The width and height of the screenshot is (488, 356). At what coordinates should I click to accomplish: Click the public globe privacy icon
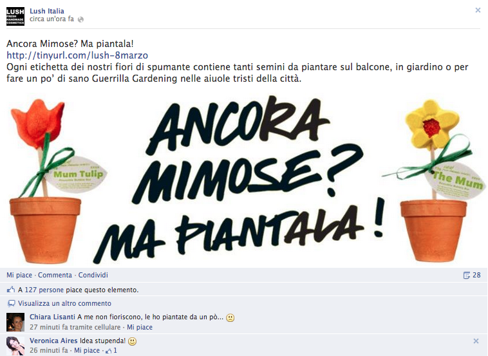point(80,19)
